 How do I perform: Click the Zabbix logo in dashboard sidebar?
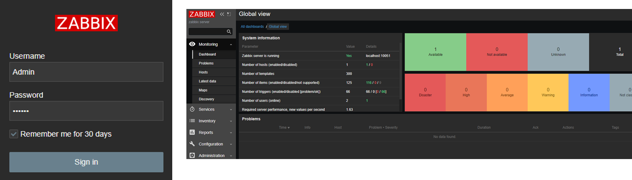[202, 14]
